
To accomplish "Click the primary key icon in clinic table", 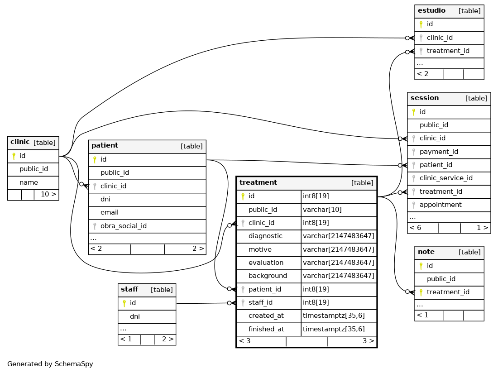I will pos(14,156).
